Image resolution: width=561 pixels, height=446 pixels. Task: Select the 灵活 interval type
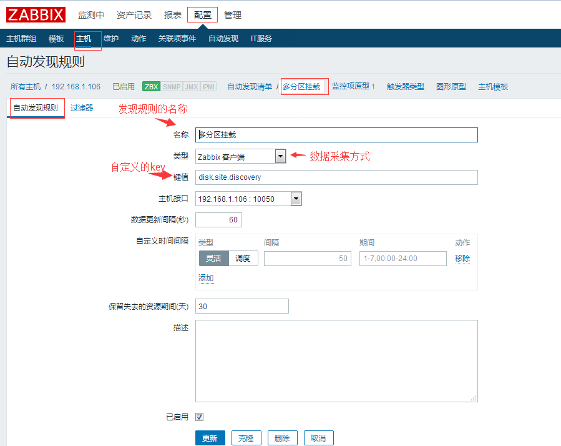(x=213, y=259)
